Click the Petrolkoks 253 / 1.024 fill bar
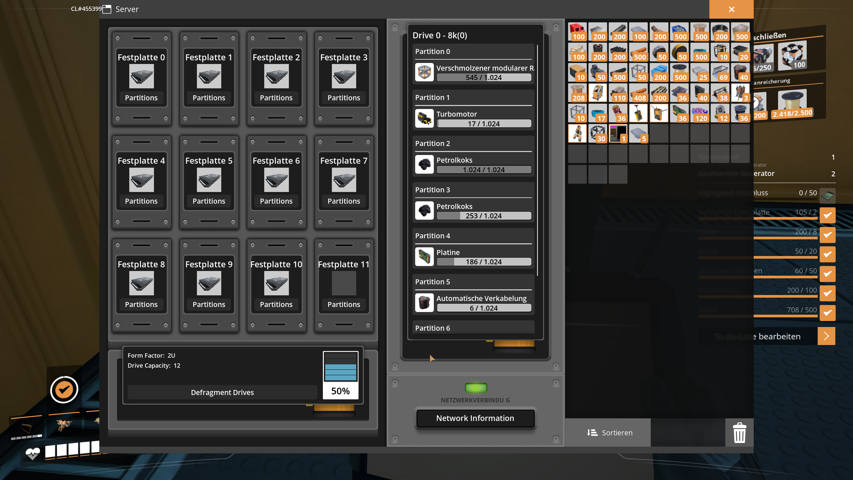Image resolution: width=853 pixels, height=480 pixels. [483, 216]
